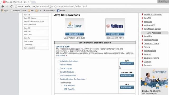Click the browser forward arrow
The image size is (169, 95).
coord(7,6)
